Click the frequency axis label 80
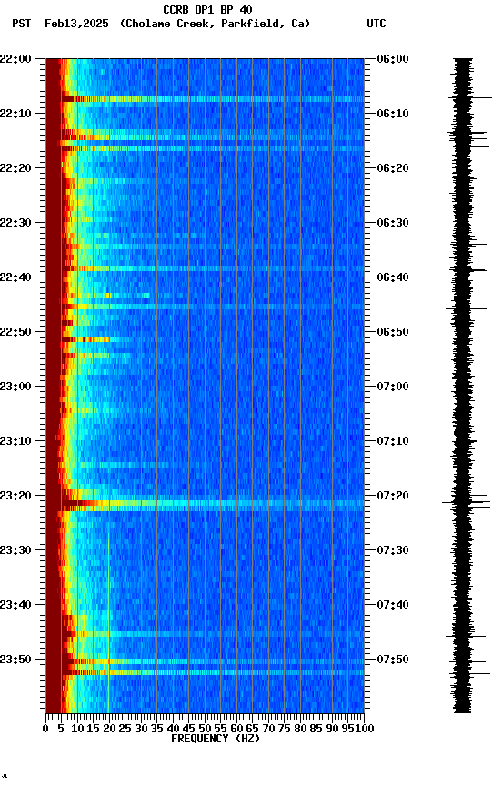 [300, 729]
